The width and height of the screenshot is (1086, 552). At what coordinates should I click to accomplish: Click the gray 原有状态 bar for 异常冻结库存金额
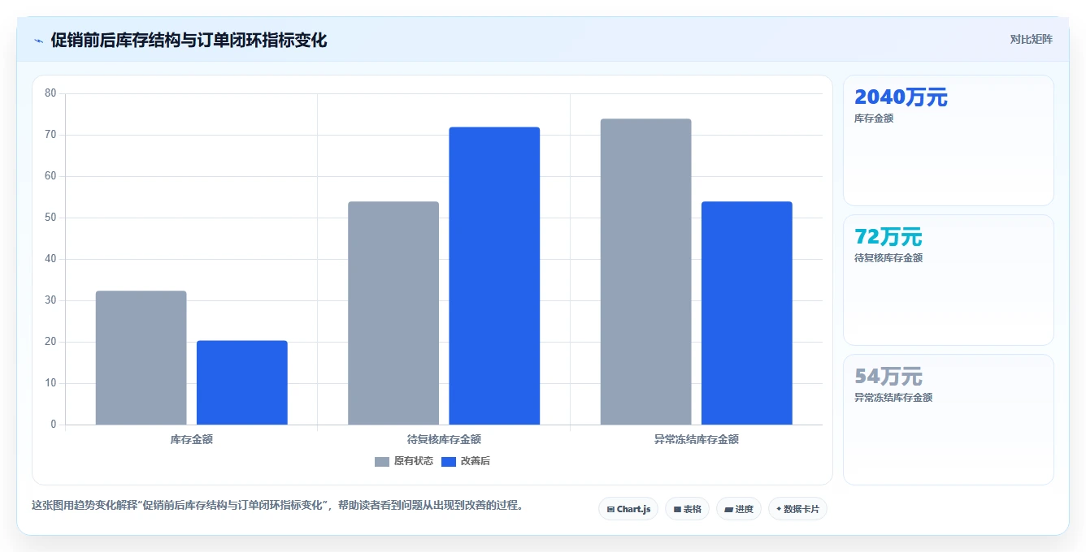[x=646, y=272]
